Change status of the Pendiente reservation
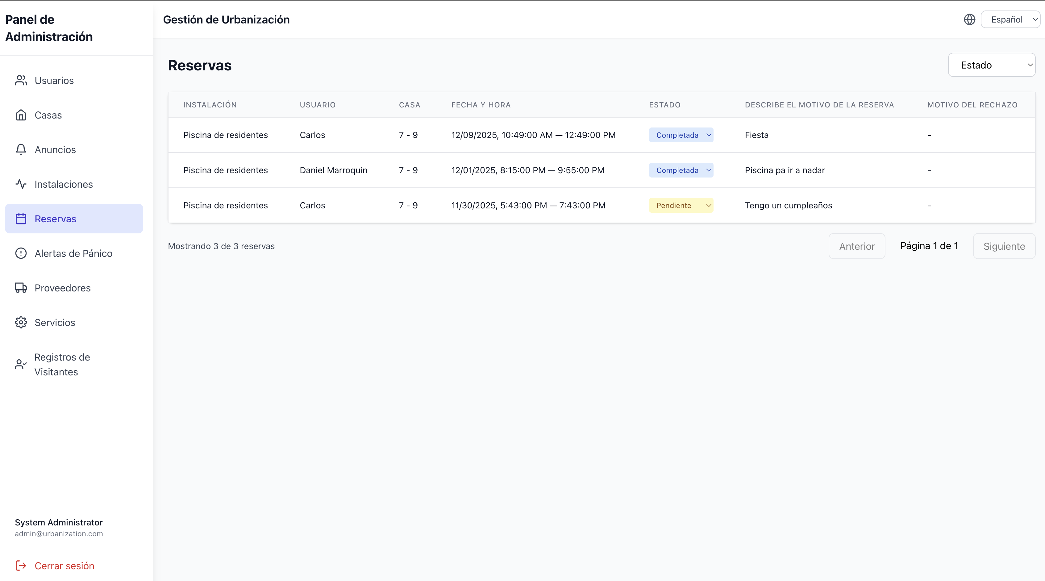Viewport: 1045px width, 581px height. 681,205
